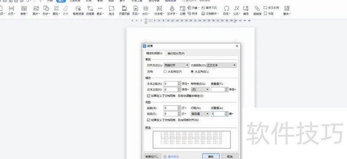Close the paragraph dialog

pos(237,46)
